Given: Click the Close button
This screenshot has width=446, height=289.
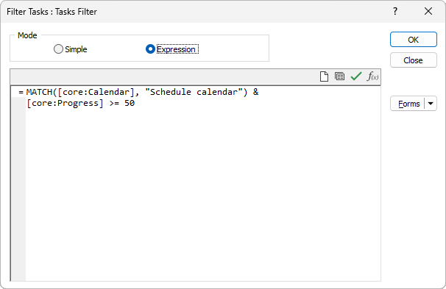Looking at the screenshot, I should tap(414, 60).
